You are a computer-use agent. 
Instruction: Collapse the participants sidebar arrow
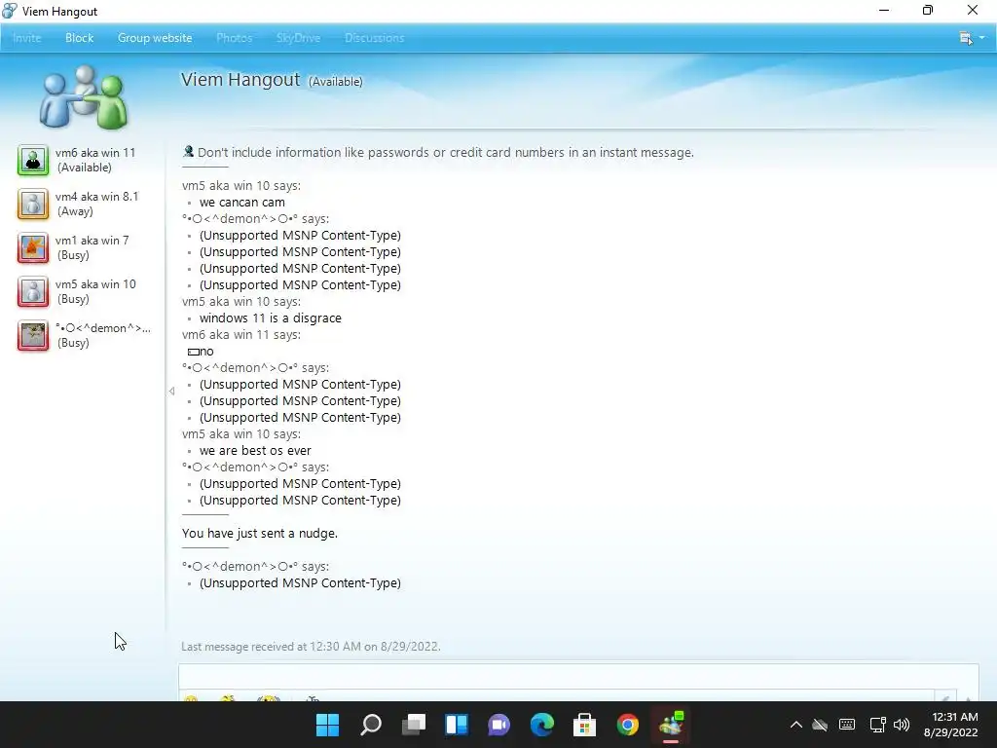[171, 392]
